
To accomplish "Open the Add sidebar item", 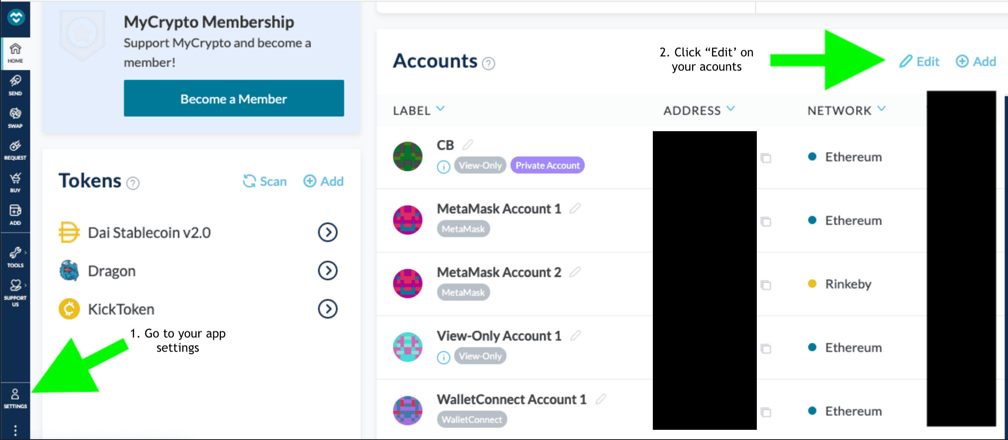I will (15, 215).
